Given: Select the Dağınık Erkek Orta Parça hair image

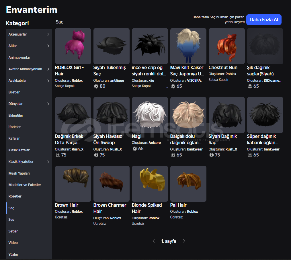Looking at the screenshot, I should pyautogui.click(x=73, y=115).
